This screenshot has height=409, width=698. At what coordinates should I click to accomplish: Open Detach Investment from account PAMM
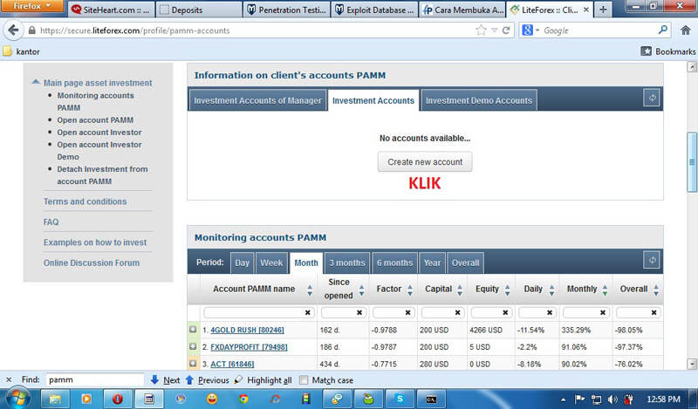(102, 175)
